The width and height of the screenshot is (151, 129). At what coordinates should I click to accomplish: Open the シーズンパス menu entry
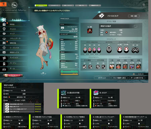tap(14, 48)
